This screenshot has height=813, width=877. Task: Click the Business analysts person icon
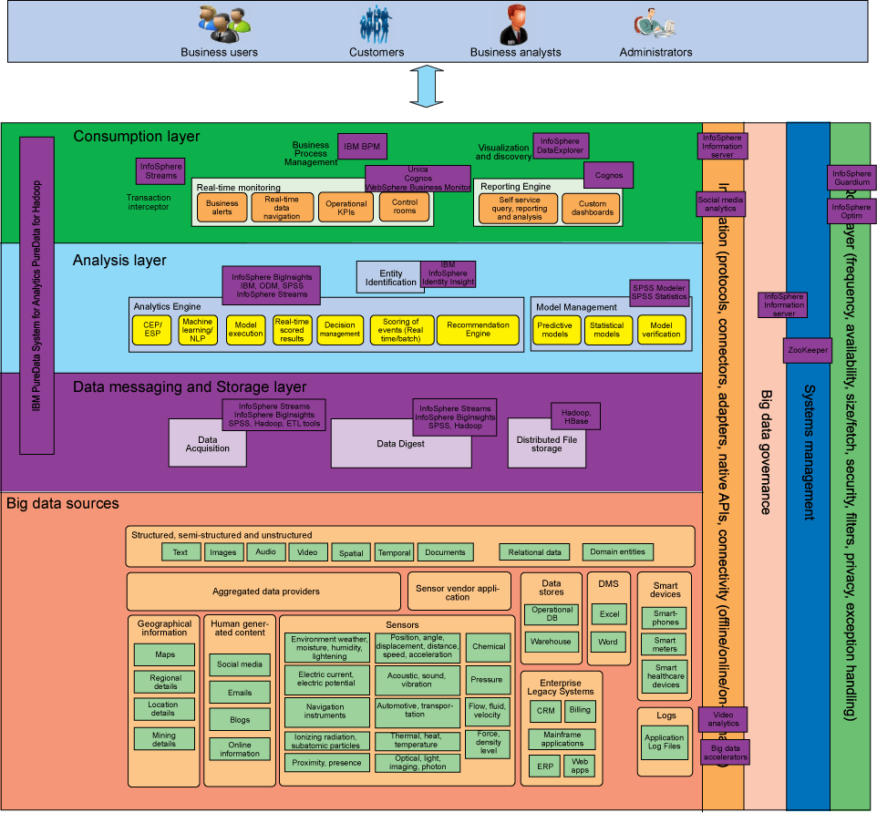coord(514,25)
